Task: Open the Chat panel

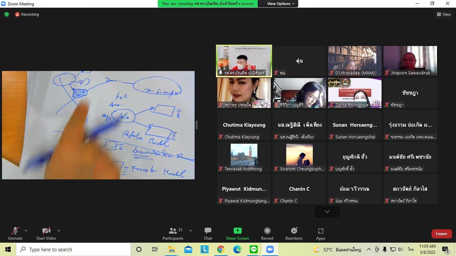Action: (208, 233)
